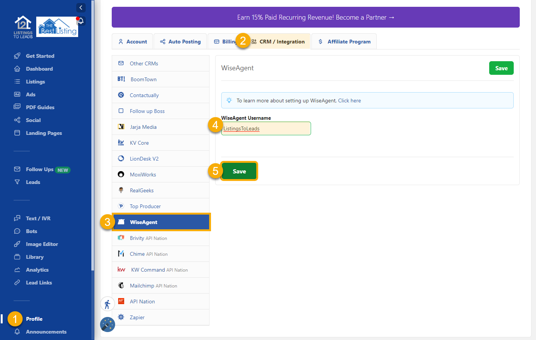This screenshot has height=340, width=536.
Task: Open the accessibility options icon
Action: (108, 303)
